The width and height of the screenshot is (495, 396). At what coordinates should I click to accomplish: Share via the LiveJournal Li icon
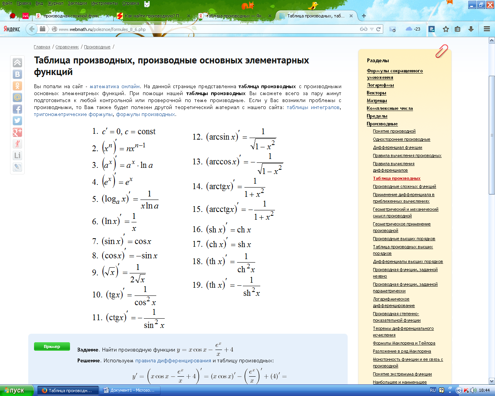(17, 155)
